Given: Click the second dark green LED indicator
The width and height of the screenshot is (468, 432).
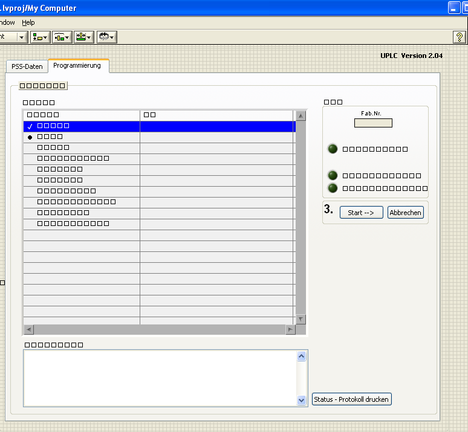Looking at the screenshot, I should click(333, 175).
